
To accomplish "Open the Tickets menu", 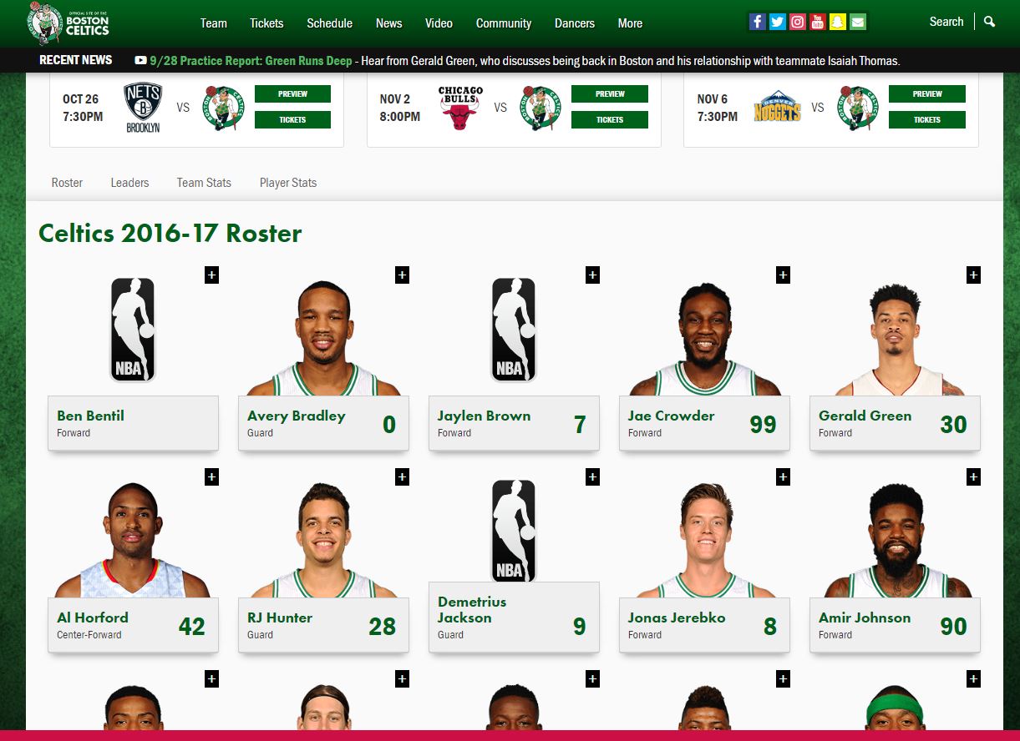I will [x=266, y=23].
